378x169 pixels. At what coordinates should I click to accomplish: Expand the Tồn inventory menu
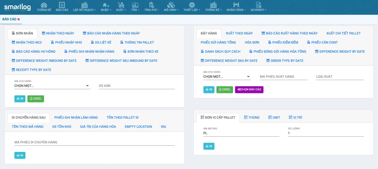coord(135,7)
